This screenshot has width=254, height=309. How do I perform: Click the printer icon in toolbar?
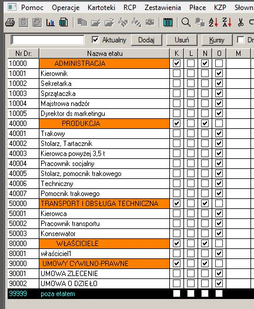tap(10, 22)
